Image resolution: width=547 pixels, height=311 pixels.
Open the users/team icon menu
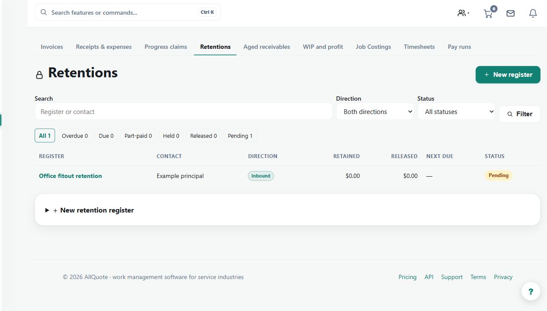463,13
